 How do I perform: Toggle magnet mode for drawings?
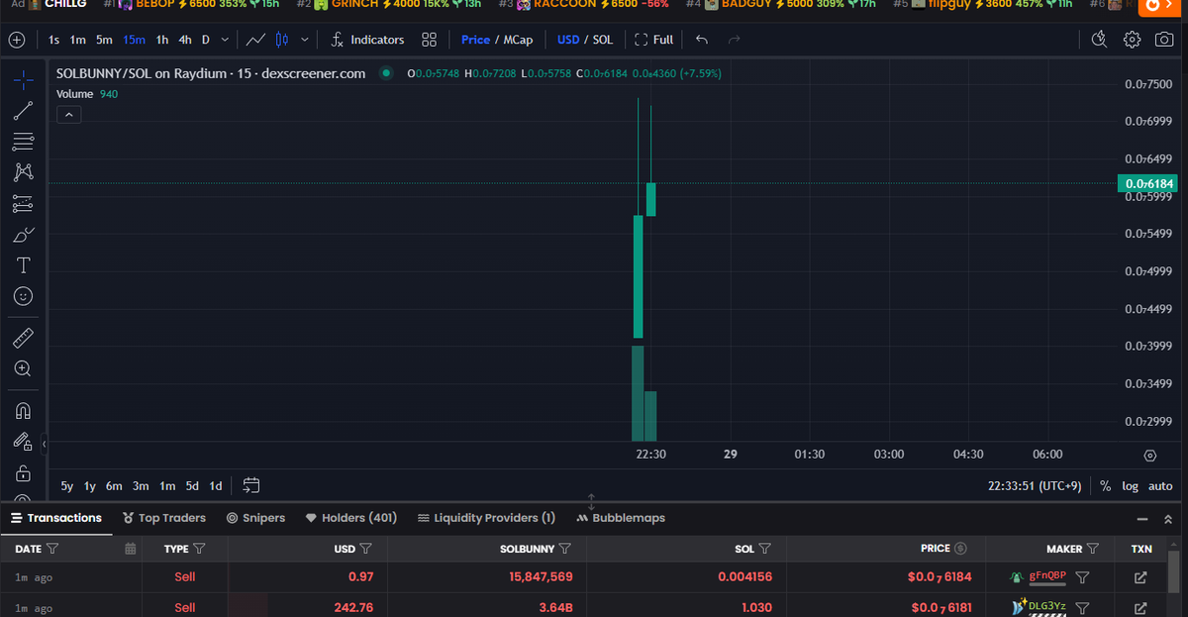[23, 411]
